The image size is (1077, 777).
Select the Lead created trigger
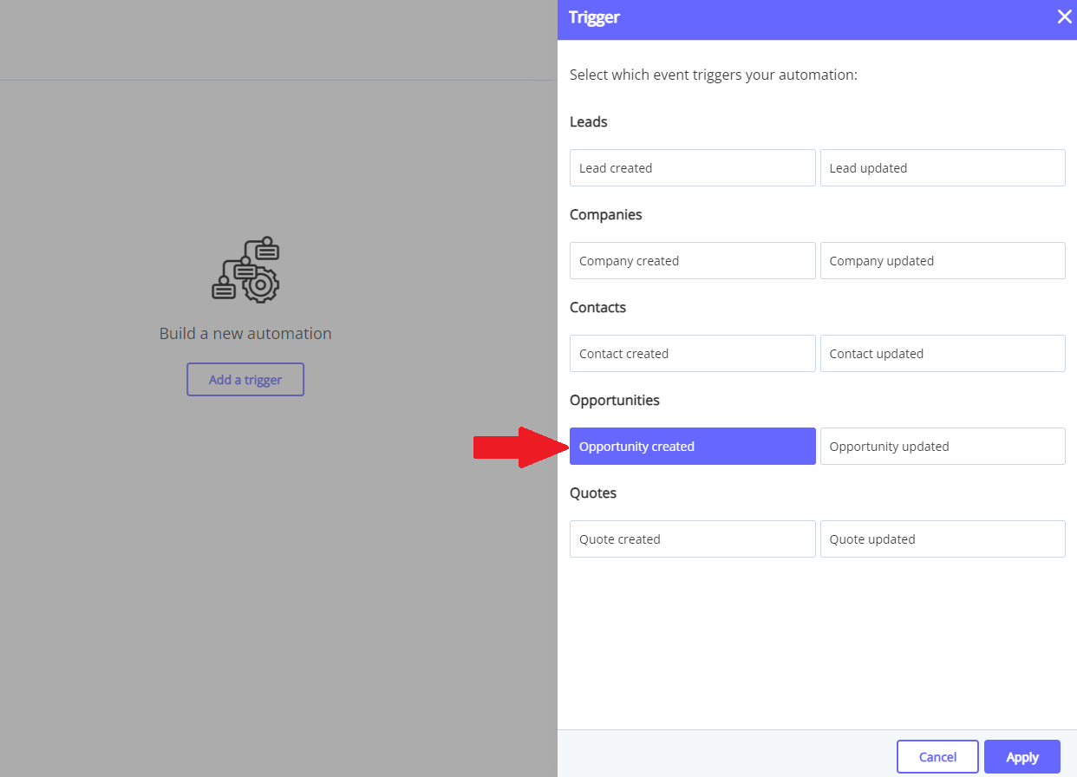pyautogui.click(x=692, y=167)
